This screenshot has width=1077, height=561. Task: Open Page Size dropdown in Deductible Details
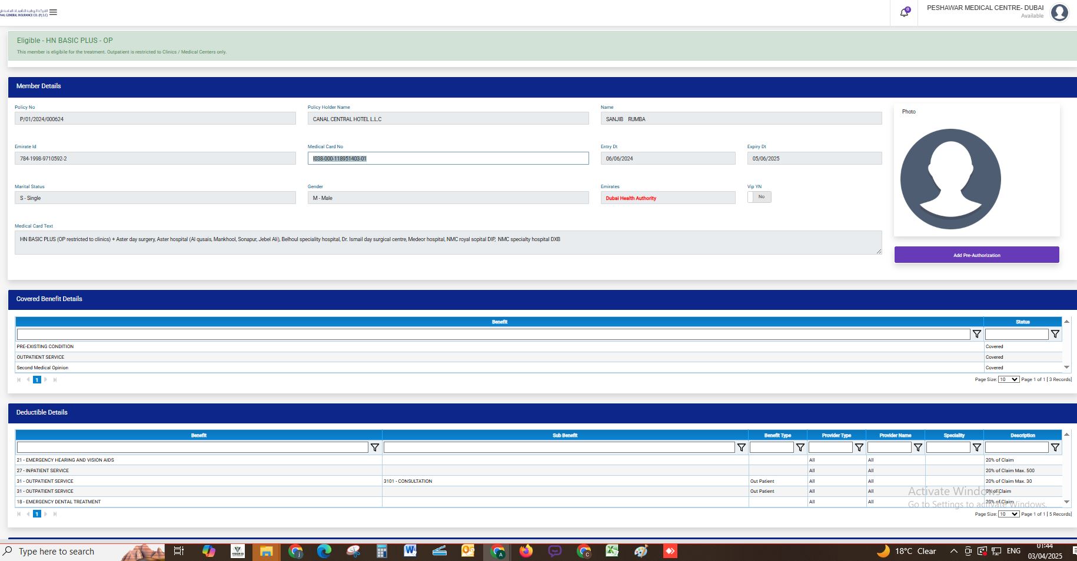[1008, 514]
